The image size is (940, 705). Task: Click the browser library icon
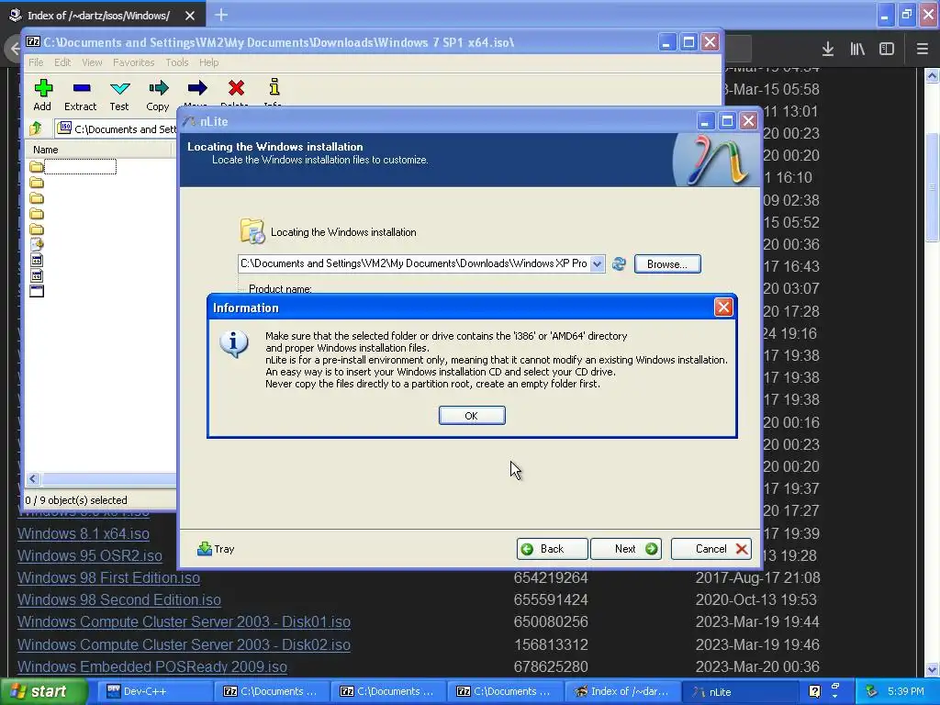point(857,50)
